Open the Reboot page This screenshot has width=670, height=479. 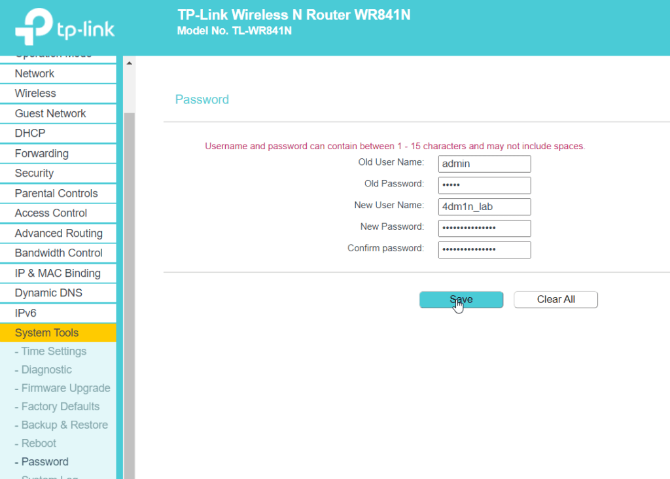click(x=39, y=443)
